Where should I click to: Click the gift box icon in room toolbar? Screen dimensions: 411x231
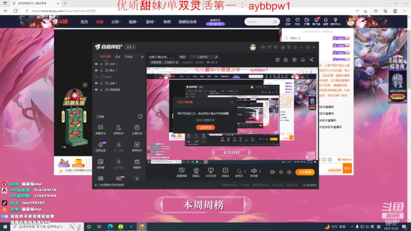[x=277, y=60]
